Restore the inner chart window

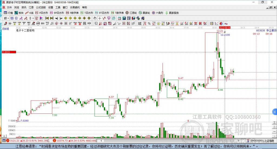click(x=271, y=7)
